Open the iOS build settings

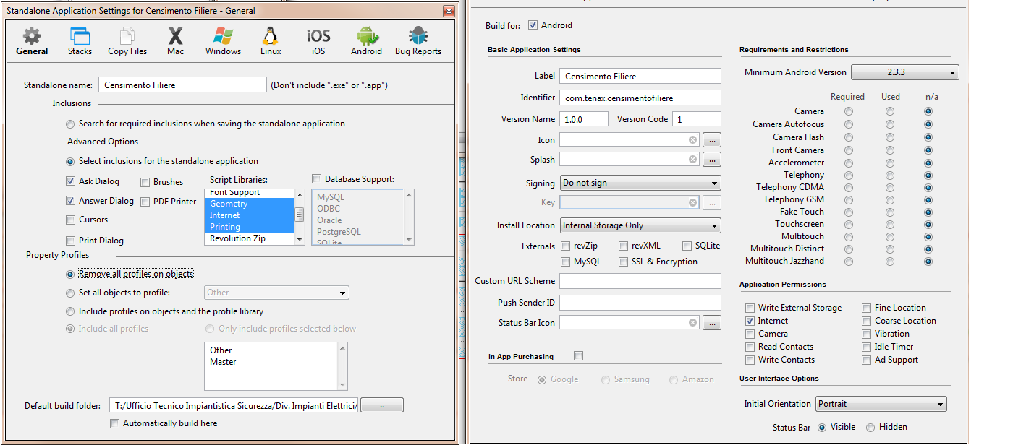coord(318,41)
